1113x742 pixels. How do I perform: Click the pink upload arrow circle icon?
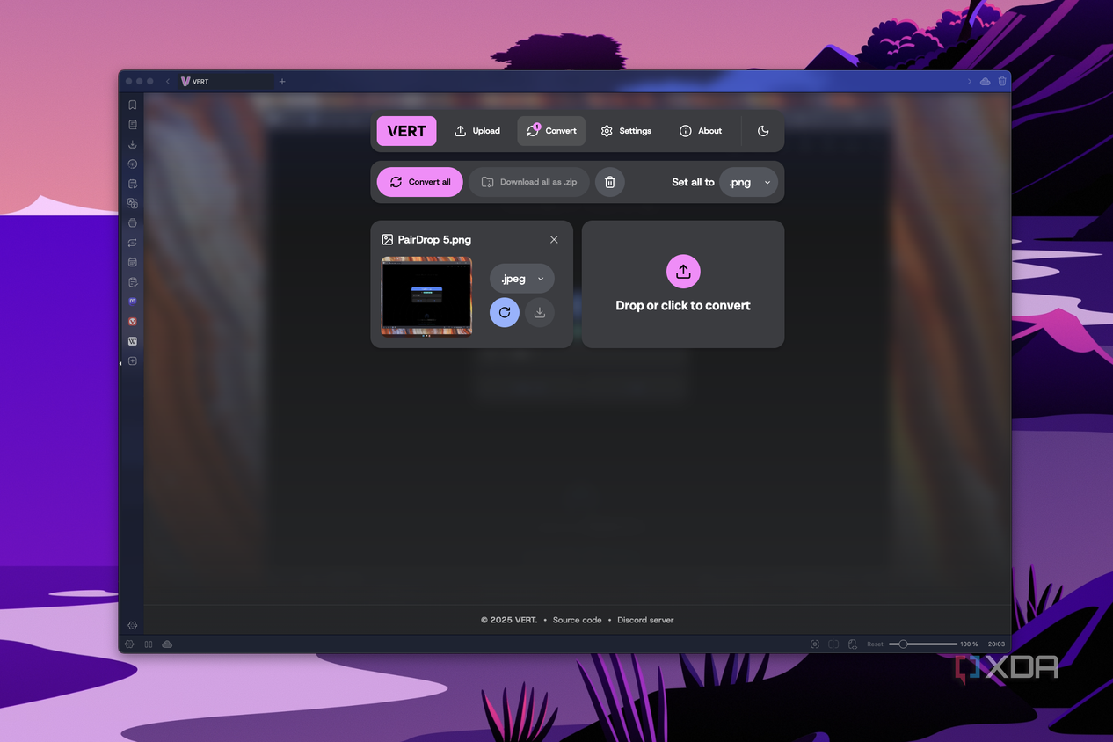(683, 272)
